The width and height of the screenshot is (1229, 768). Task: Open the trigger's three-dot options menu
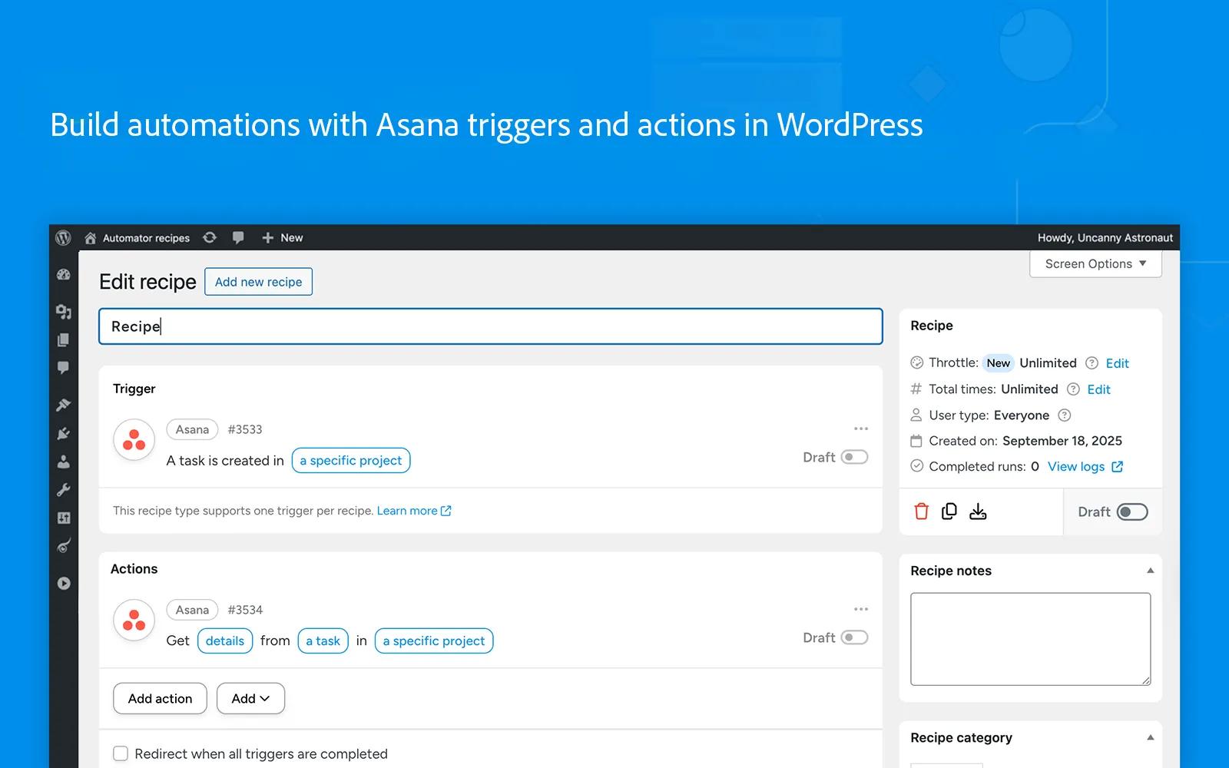(x=860, y=429)
